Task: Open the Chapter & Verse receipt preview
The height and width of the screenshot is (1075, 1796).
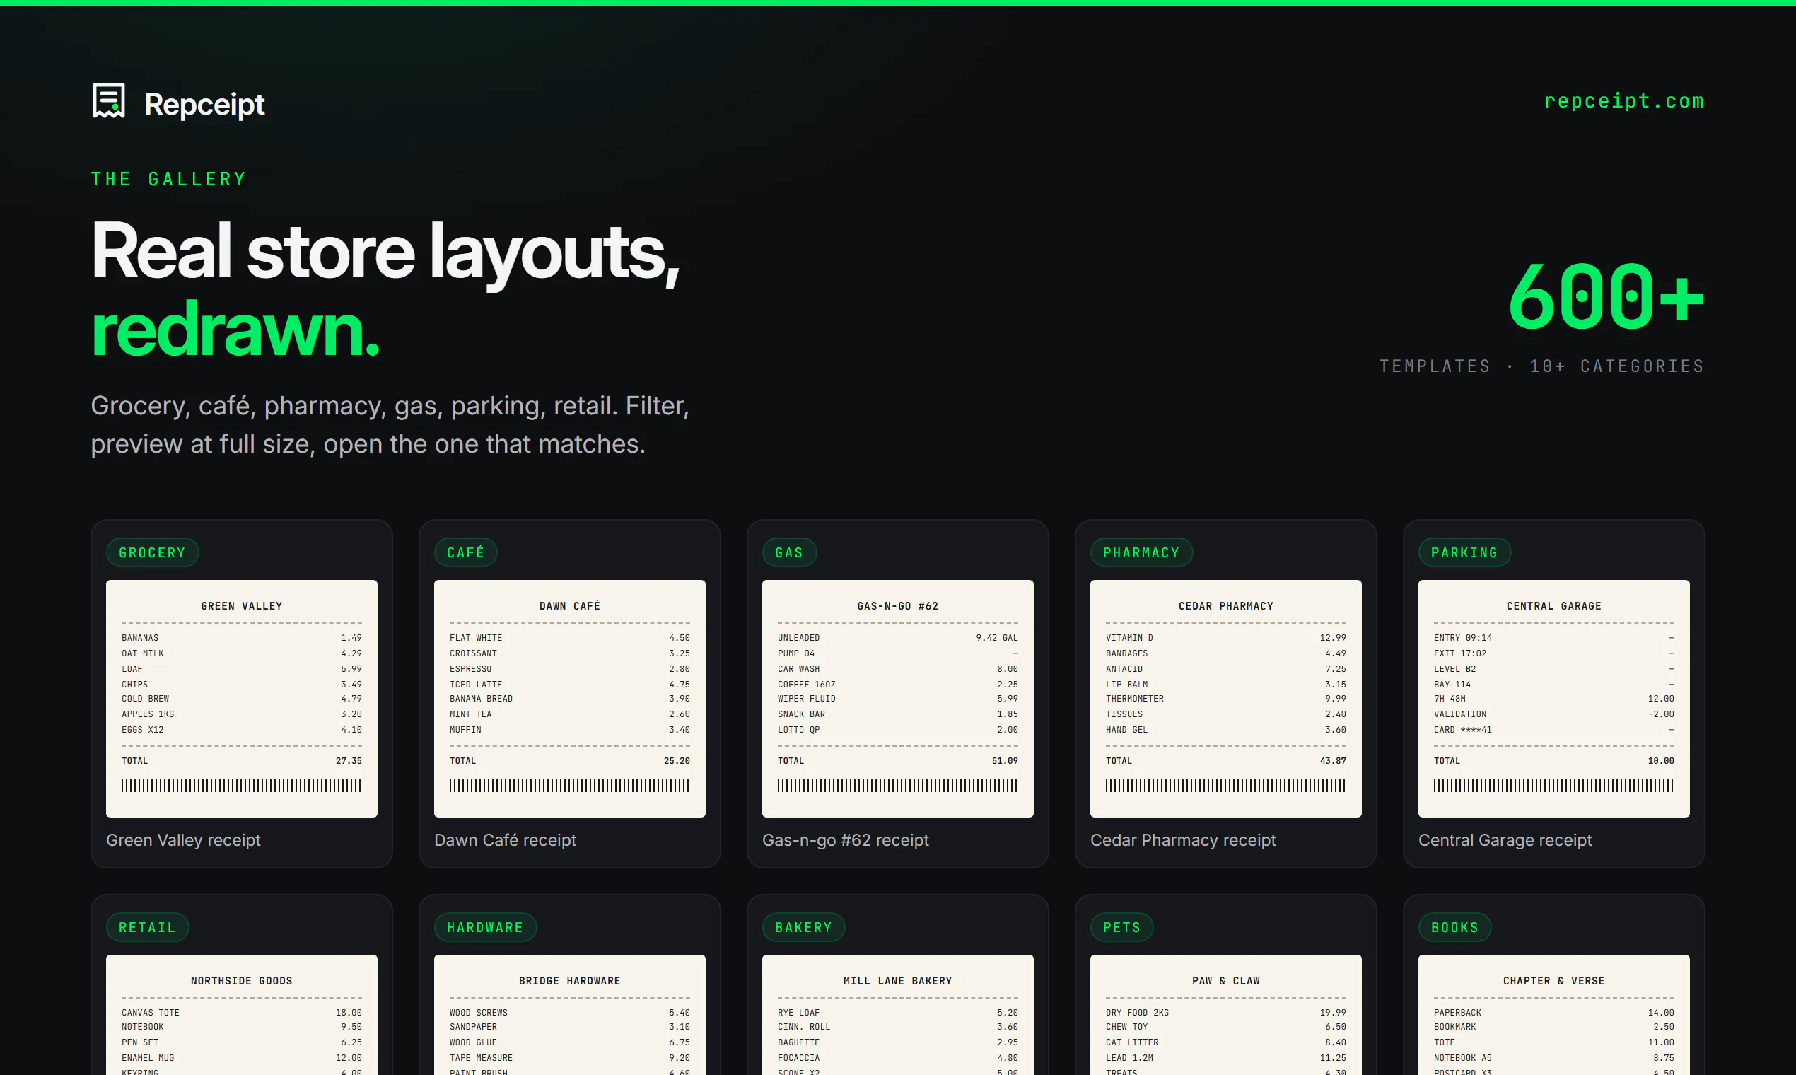Action: point(1554,1015)
